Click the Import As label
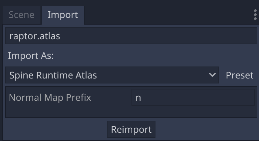This screenshot has width=259, height=141. 31,56
